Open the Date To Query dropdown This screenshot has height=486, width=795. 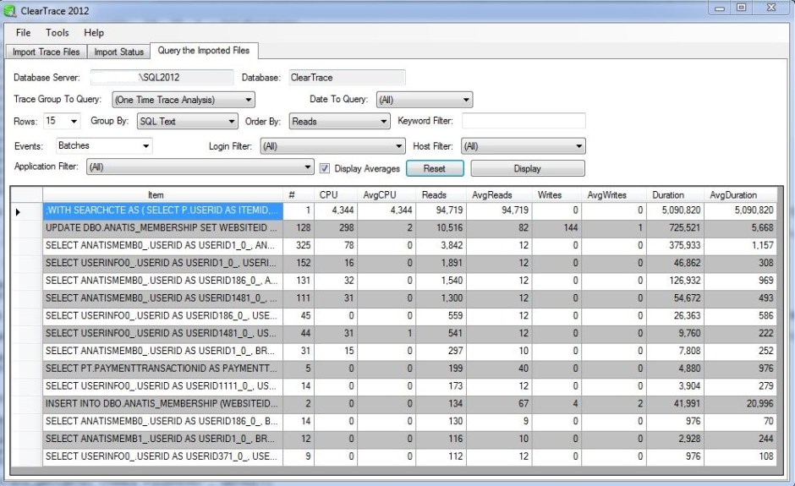(465, 100)
